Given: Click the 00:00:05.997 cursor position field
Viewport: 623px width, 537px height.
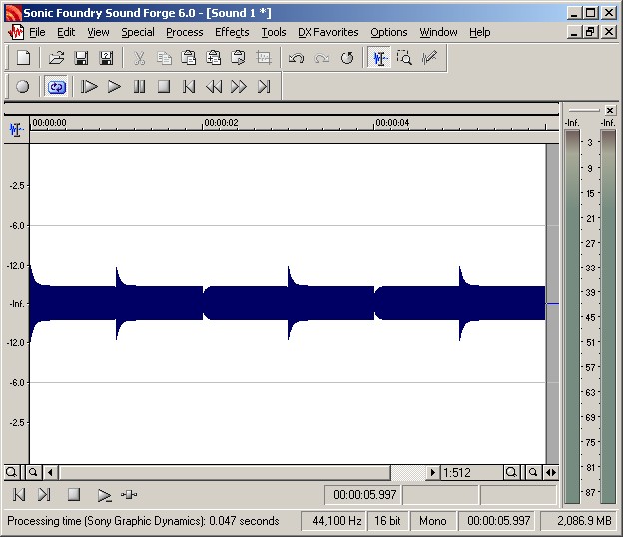Looking at the screenshot, I should [363, 495].
